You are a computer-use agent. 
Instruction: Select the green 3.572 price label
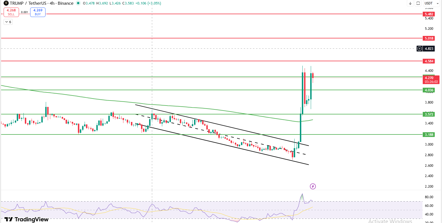(429, 114)
